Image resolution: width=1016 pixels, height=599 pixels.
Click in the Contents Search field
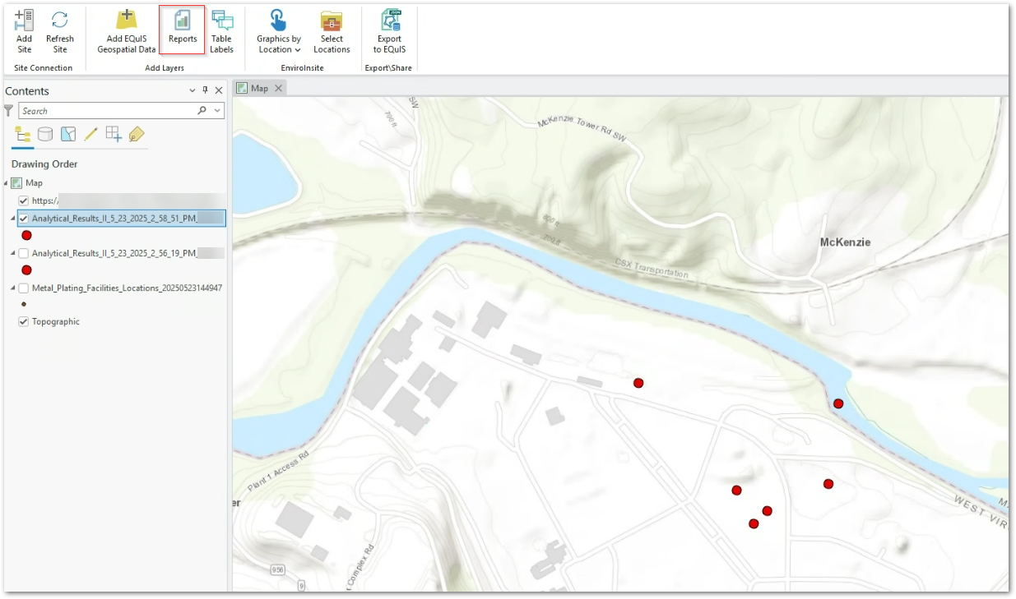pyautogui.click(x=107, y=111)
